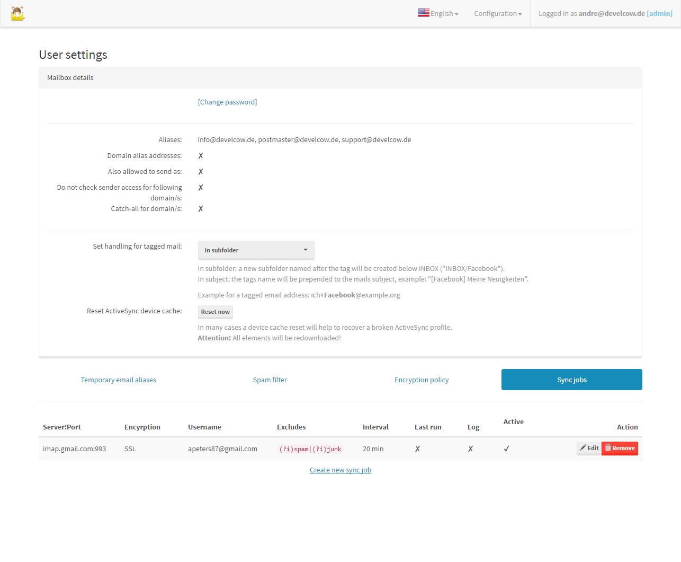Click the trash icon inside the Remove button
The height and width of the screenshot is (562, 681).
coord(608,448)
